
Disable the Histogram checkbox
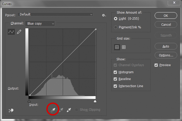pyautogui.click(x=115, y=72)
